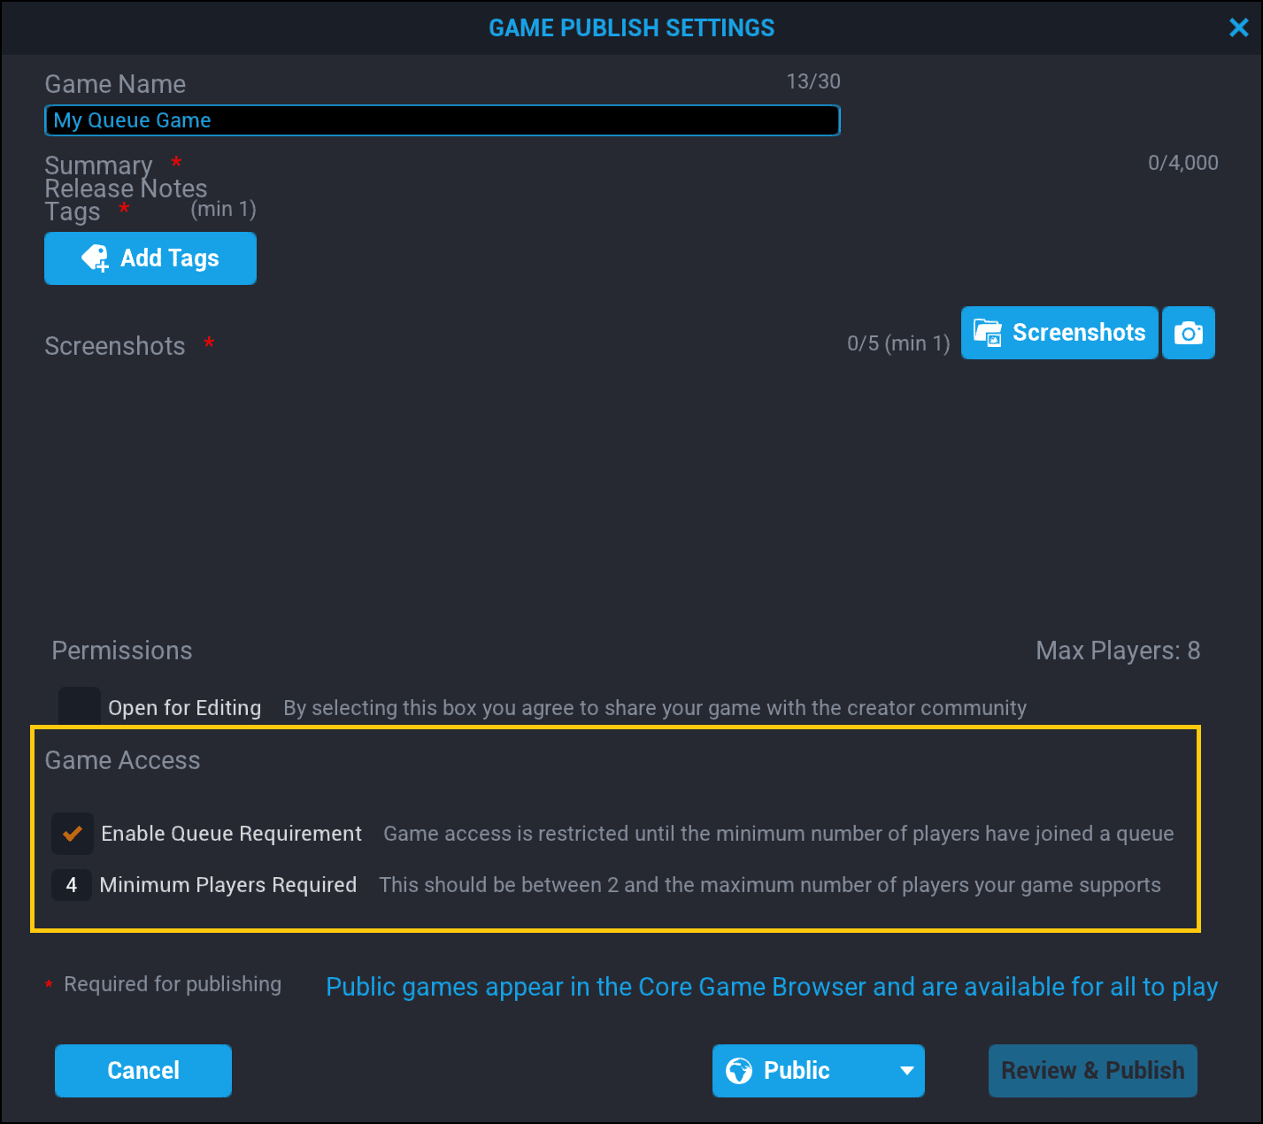Click the orange checkmark icon beside Enable Queue Requirement

73,833
